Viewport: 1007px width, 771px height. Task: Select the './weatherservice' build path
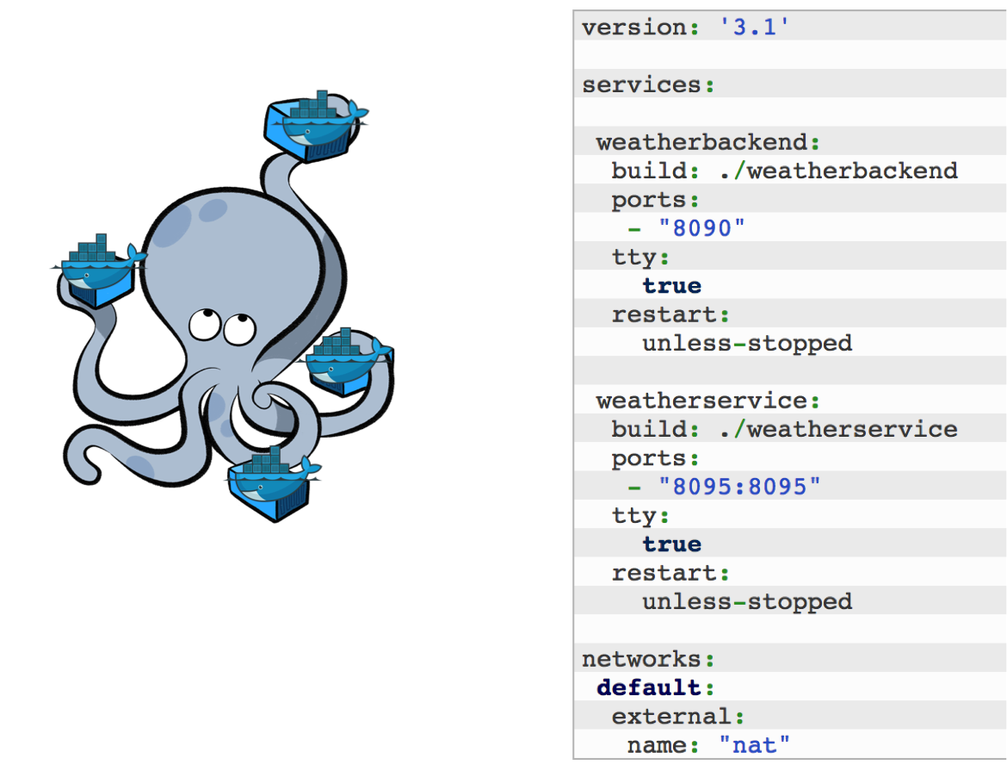click(x=839, y=430)
